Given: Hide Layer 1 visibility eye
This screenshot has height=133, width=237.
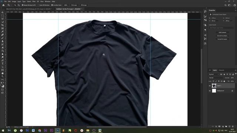Looking at the screenshot, I should [210, 86].
